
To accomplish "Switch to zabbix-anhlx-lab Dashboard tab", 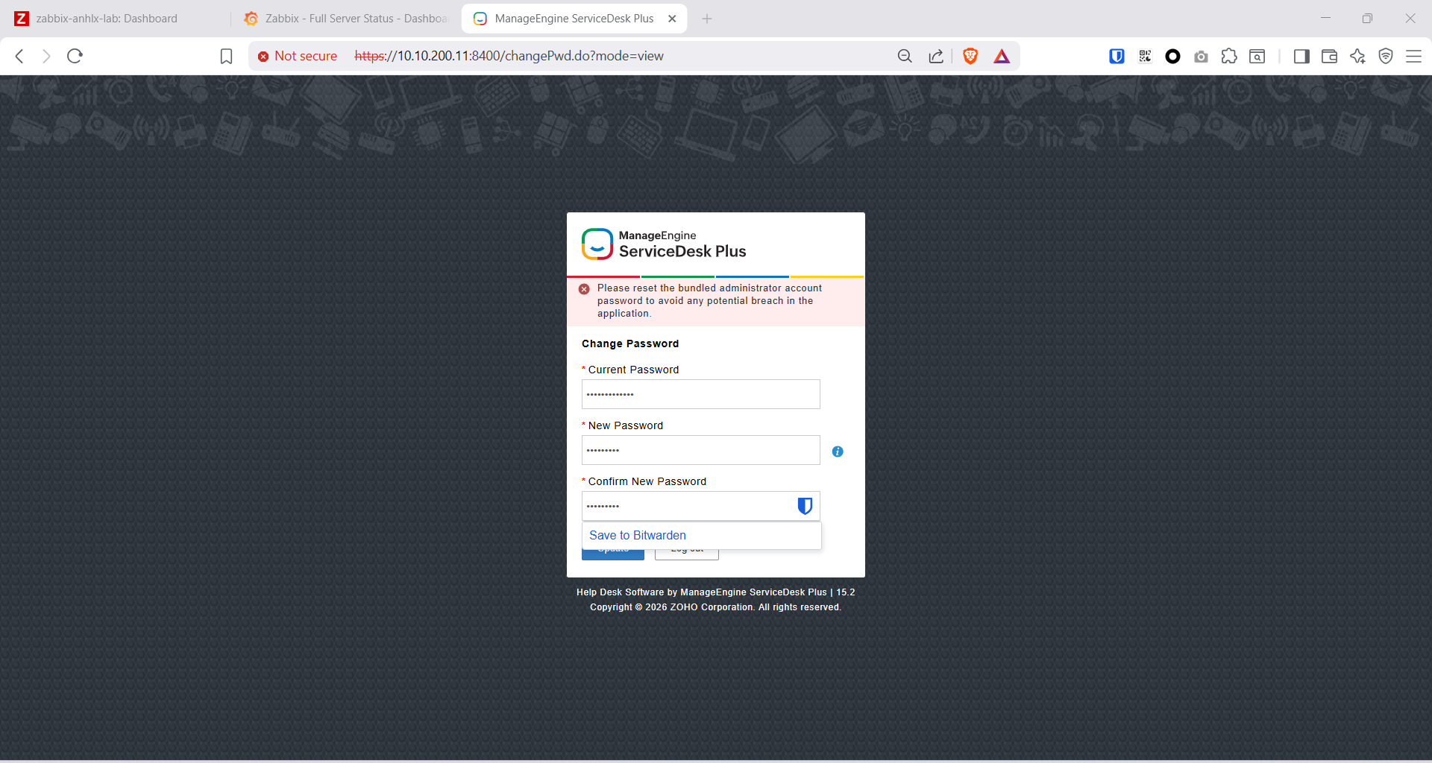I will coord(107,19).
